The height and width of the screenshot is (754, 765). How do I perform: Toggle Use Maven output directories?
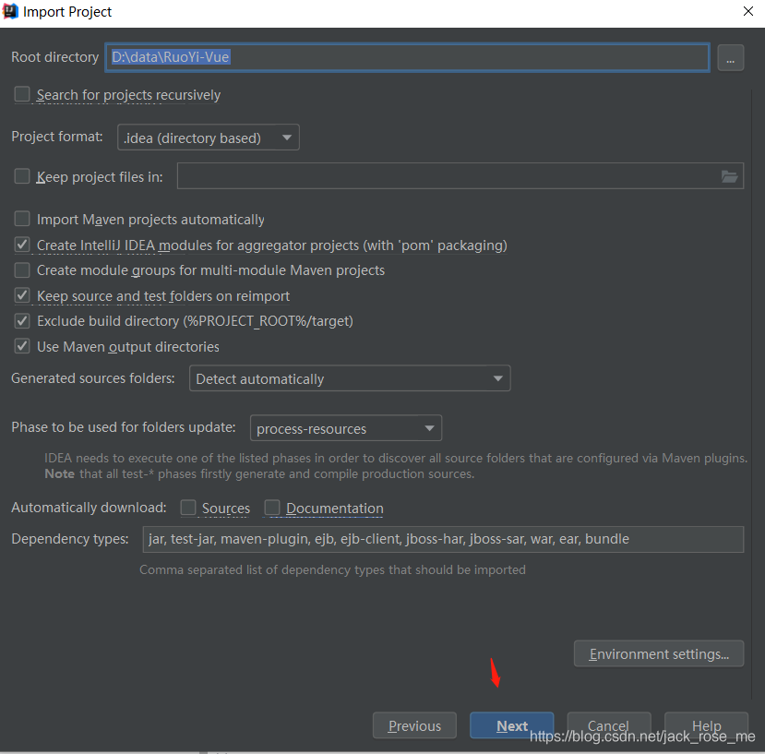point(22,346)
